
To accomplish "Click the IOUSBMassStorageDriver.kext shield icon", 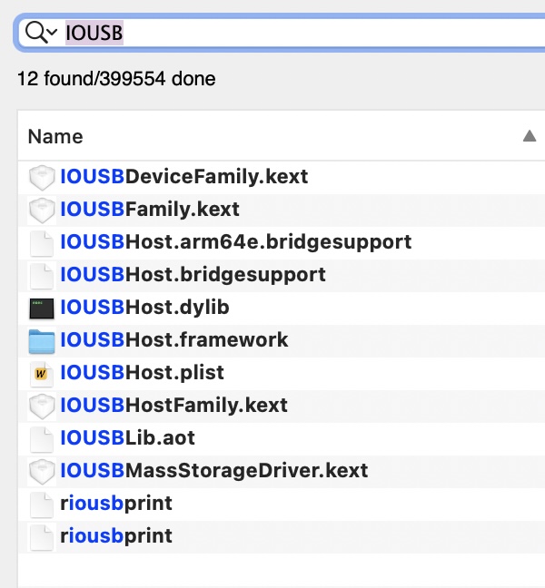I will click(42, 471).
